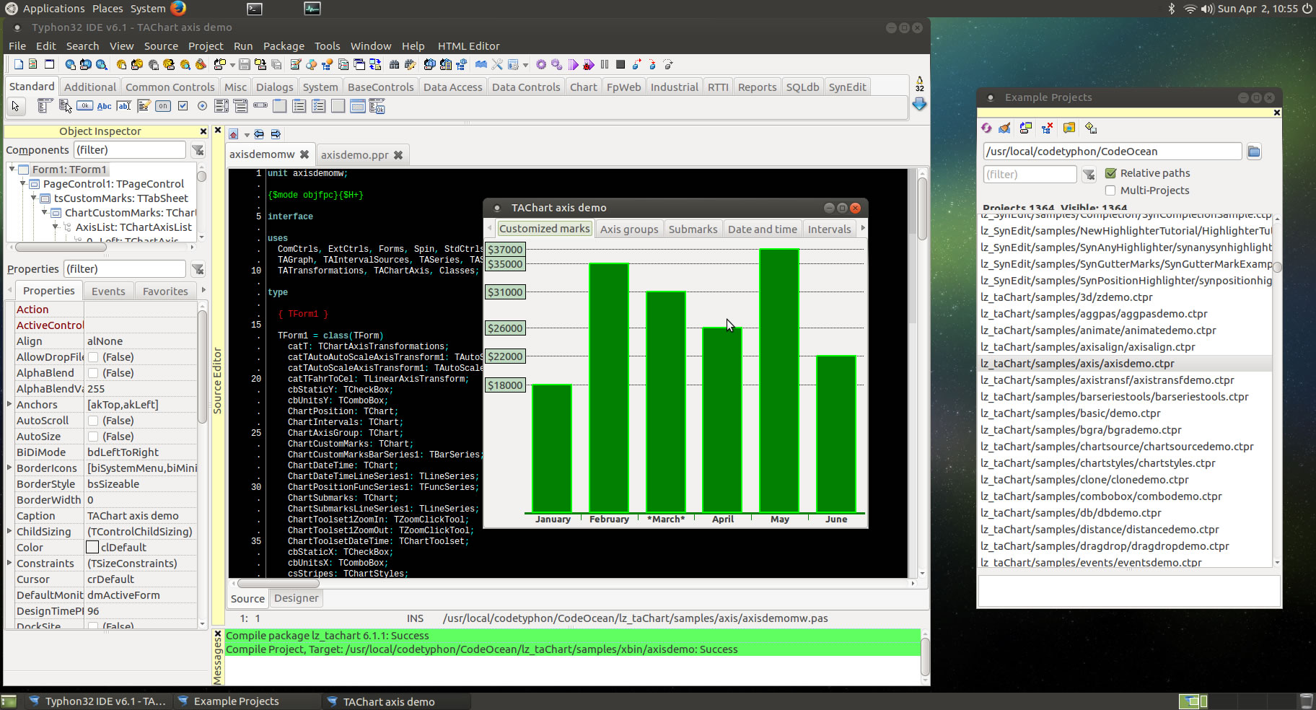Open the Project menu
The width and height of the screenshot is (1316, 710).
206,46
